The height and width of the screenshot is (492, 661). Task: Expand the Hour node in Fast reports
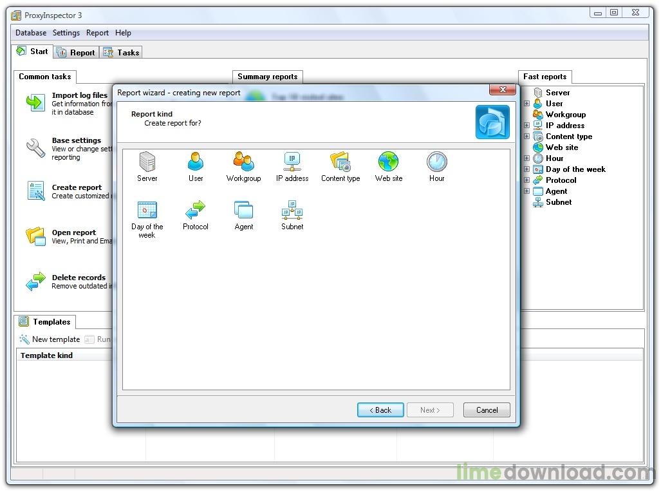coord(526,158)
